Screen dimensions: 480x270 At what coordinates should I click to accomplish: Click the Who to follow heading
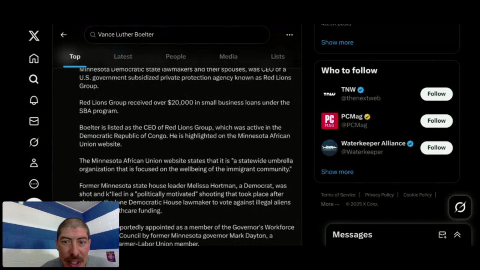click(x=349, y=70)
